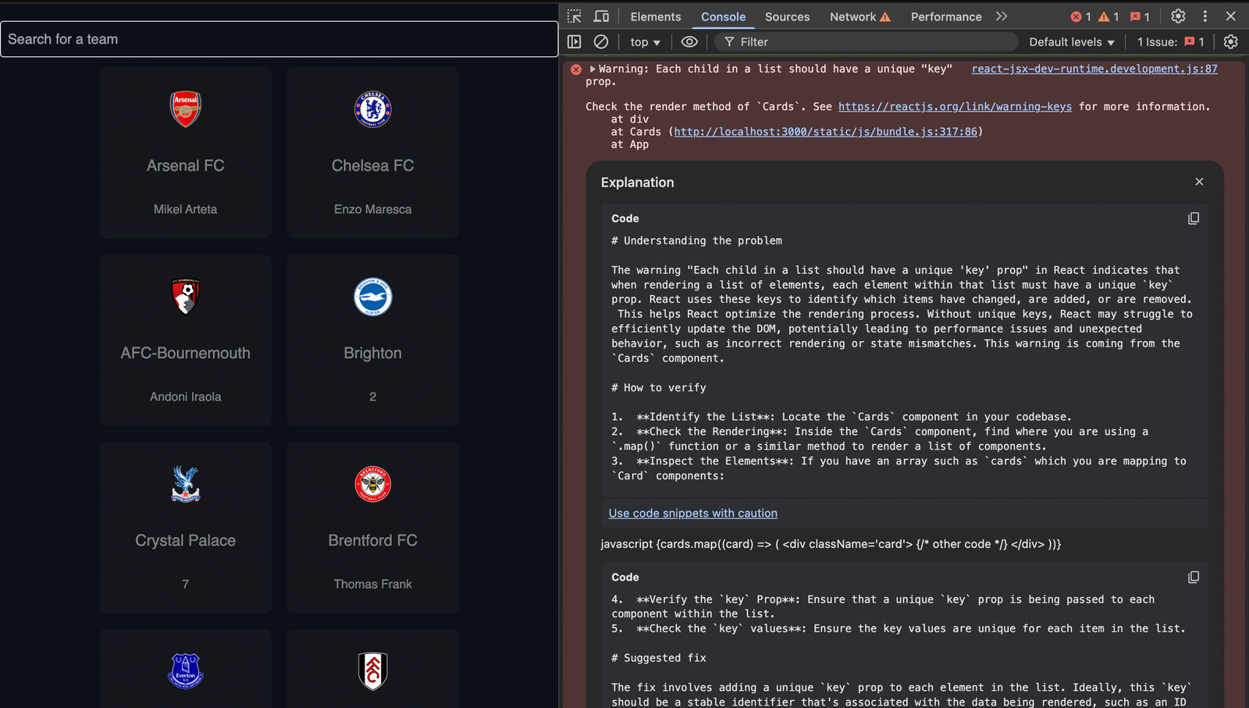Click the yellow warning count badge
Screen dimensions: 1249x708
point(1108,16)
